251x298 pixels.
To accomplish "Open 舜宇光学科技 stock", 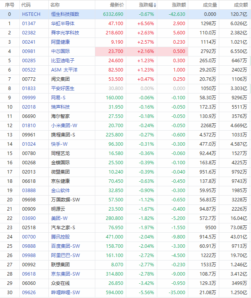I will (x=65, y=33).
